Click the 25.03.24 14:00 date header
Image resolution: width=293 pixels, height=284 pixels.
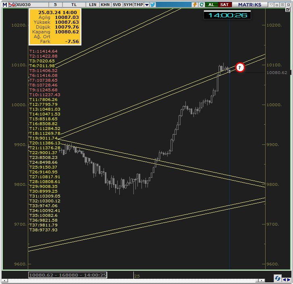pyautogui.click(x=57, y=12)
